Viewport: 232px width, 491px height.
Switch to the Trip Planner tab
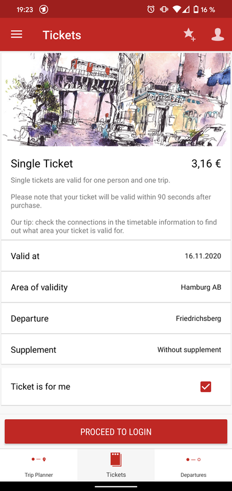[39, 465]
